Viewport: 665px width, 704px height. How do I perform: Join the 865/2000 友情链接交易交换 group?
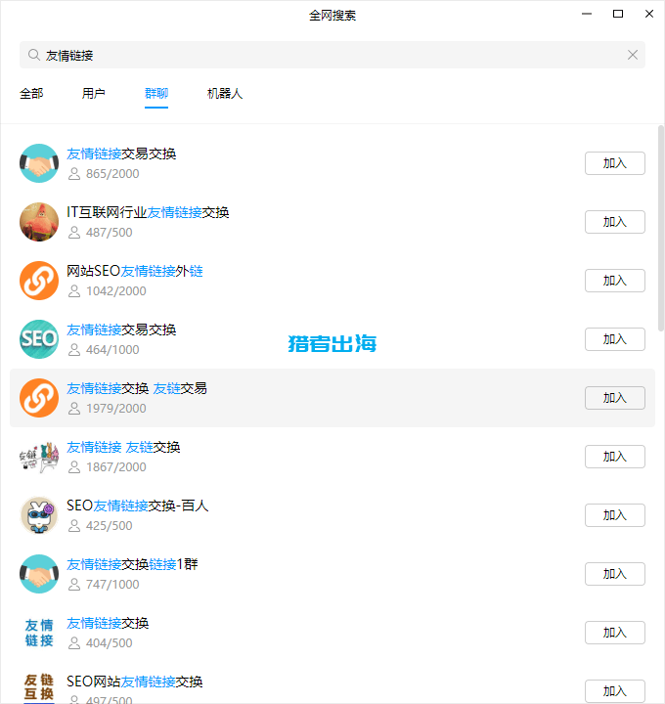(x=615, y=163)
